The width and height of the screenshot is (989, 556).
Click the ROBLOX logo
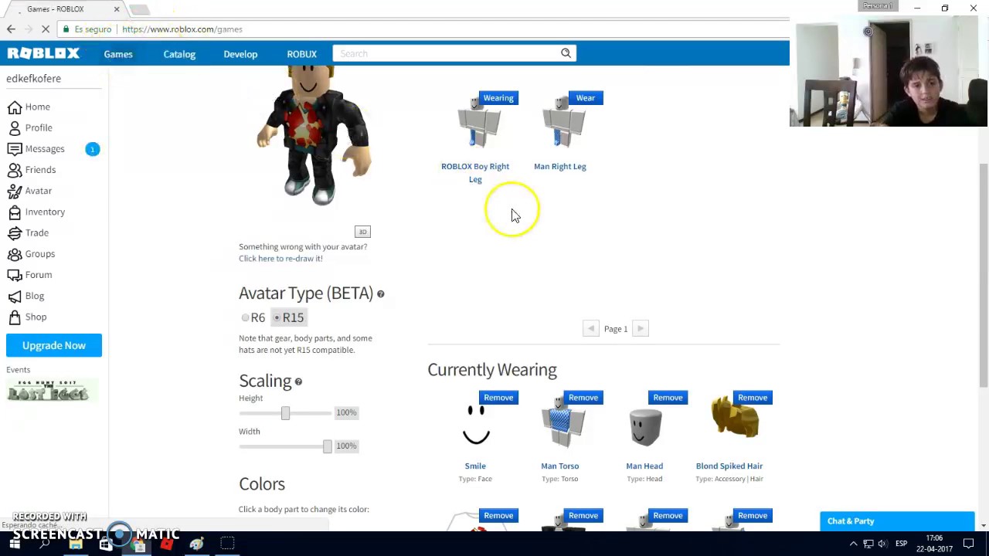[43, 53]
